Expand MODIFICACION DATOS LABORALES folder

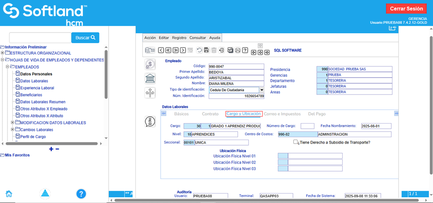coord(12,123)
